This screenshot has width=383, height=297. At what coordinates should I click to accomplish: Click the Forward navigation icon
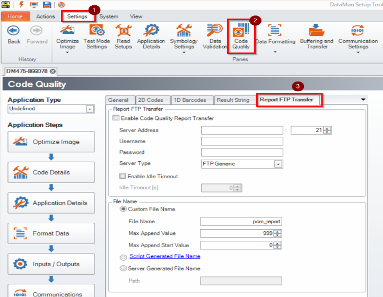37,31
